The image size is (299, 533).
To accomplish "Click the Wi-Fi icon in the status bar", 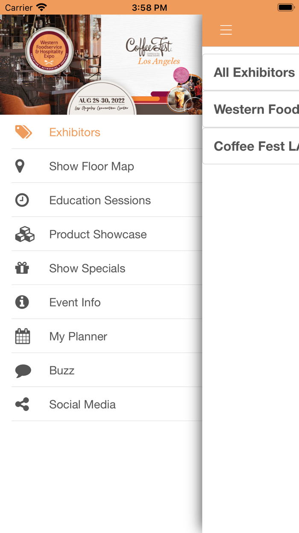I will pos(41,7).
